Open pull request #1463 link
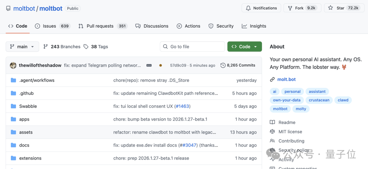Image resolution: width=368 pixels, height=169 pixels. [182, 106]
